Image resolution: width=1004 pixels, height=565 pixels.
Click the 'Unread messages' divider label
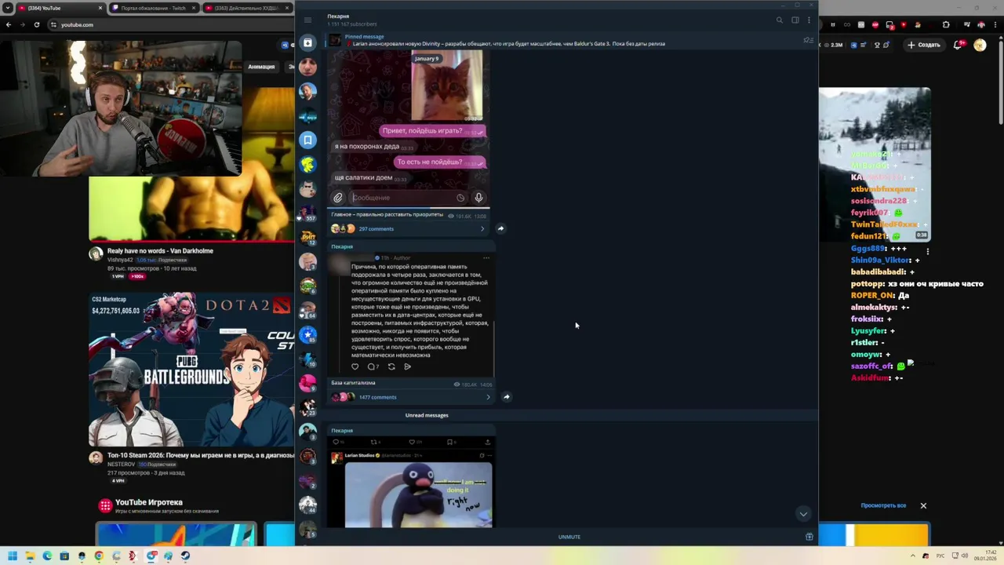click(427, 415)
